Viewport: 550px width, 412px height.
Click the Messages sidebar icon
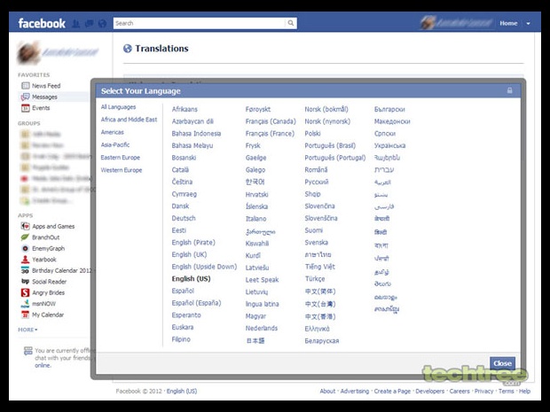(25, 97)
